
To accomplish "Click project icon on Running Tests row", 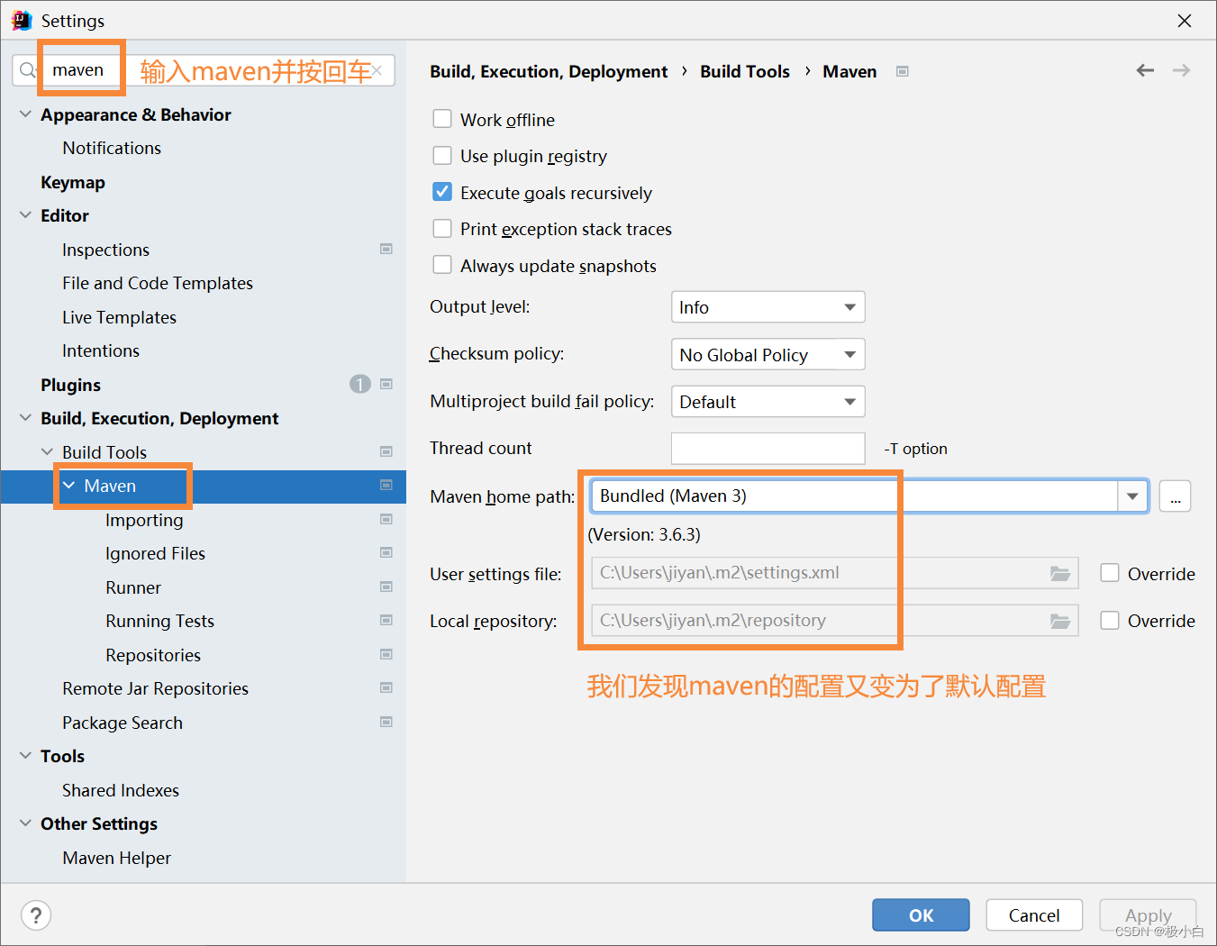I will point(386,620).
